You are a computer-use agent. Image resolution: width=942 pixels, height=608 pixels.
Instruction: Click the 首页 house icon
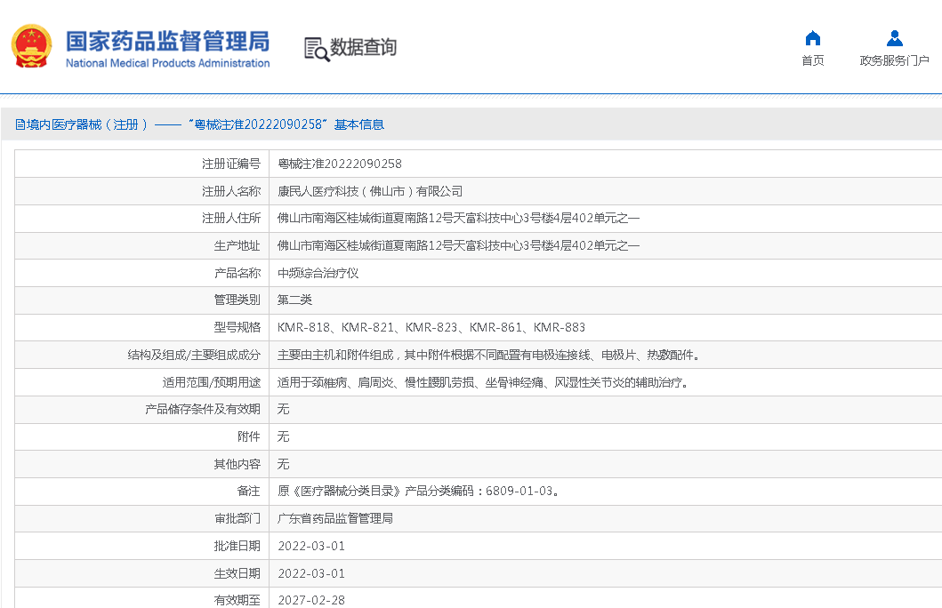click(x=812, y=38)
